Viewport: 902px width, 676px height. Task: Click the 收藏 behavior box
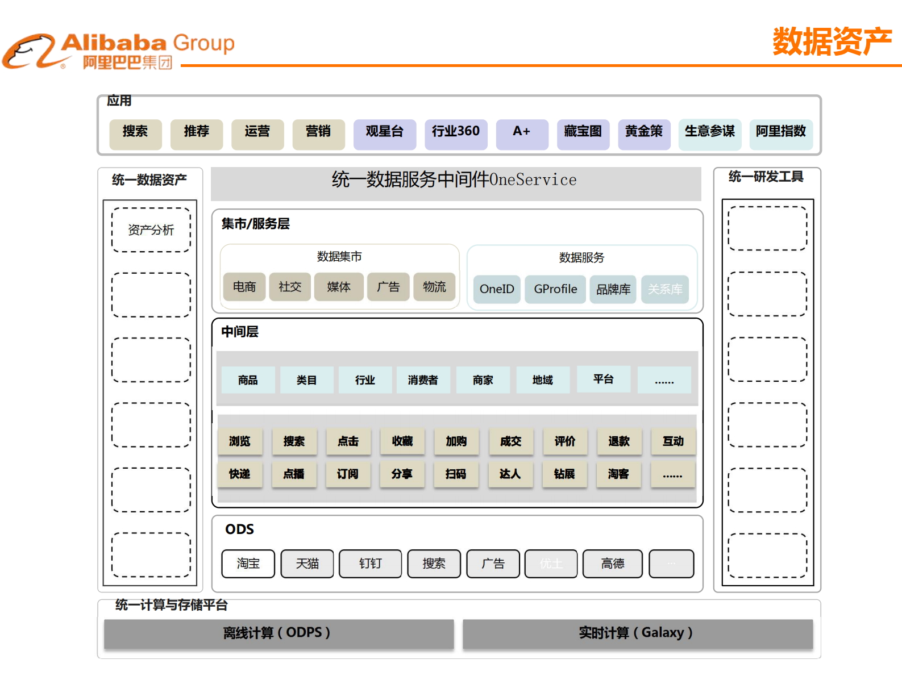click(402, 441)
